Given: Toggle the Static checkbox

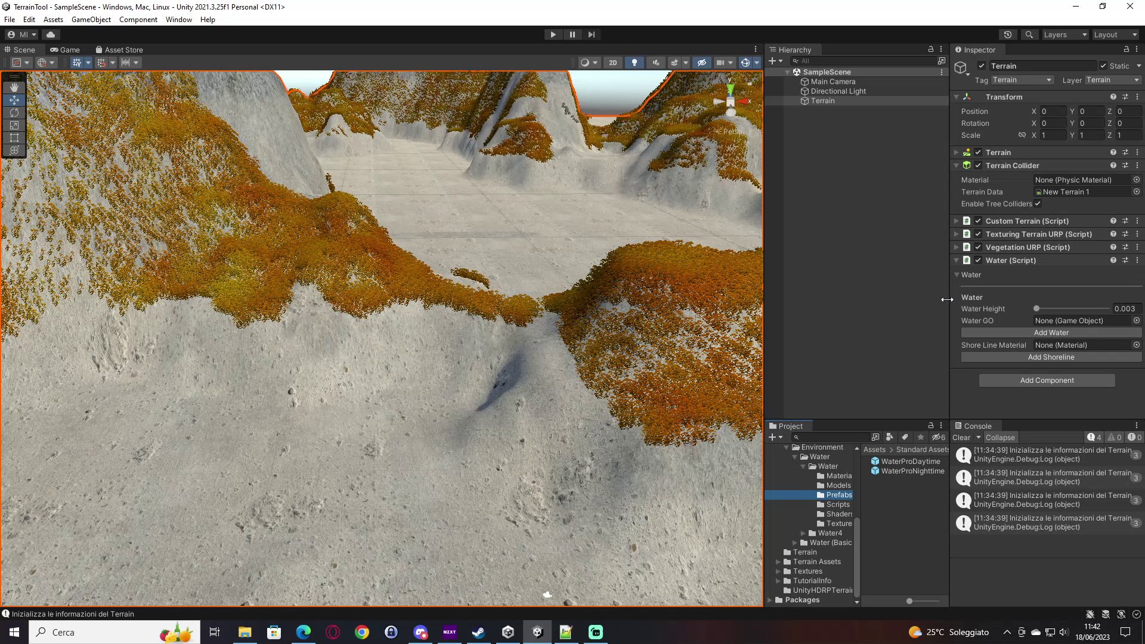Looking at the screenshot, I should pyautogui.click(x=1103, y=66).
